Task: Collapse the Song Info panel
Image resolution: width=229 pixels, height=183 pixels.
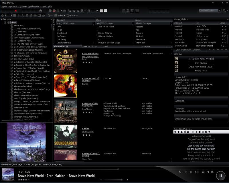Action: 228,54
